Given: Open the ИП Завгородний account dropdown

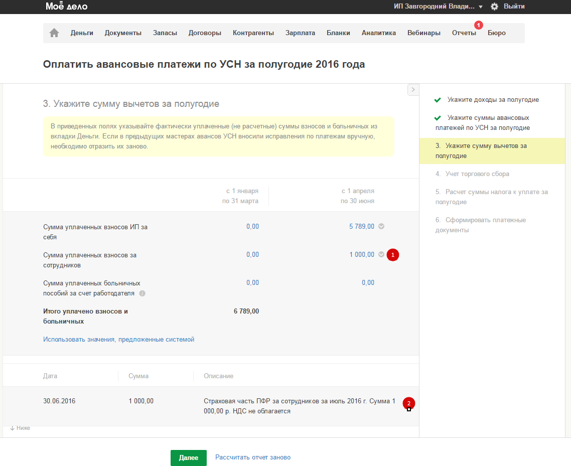Looking at the screenshot, I should pos(438,7).
